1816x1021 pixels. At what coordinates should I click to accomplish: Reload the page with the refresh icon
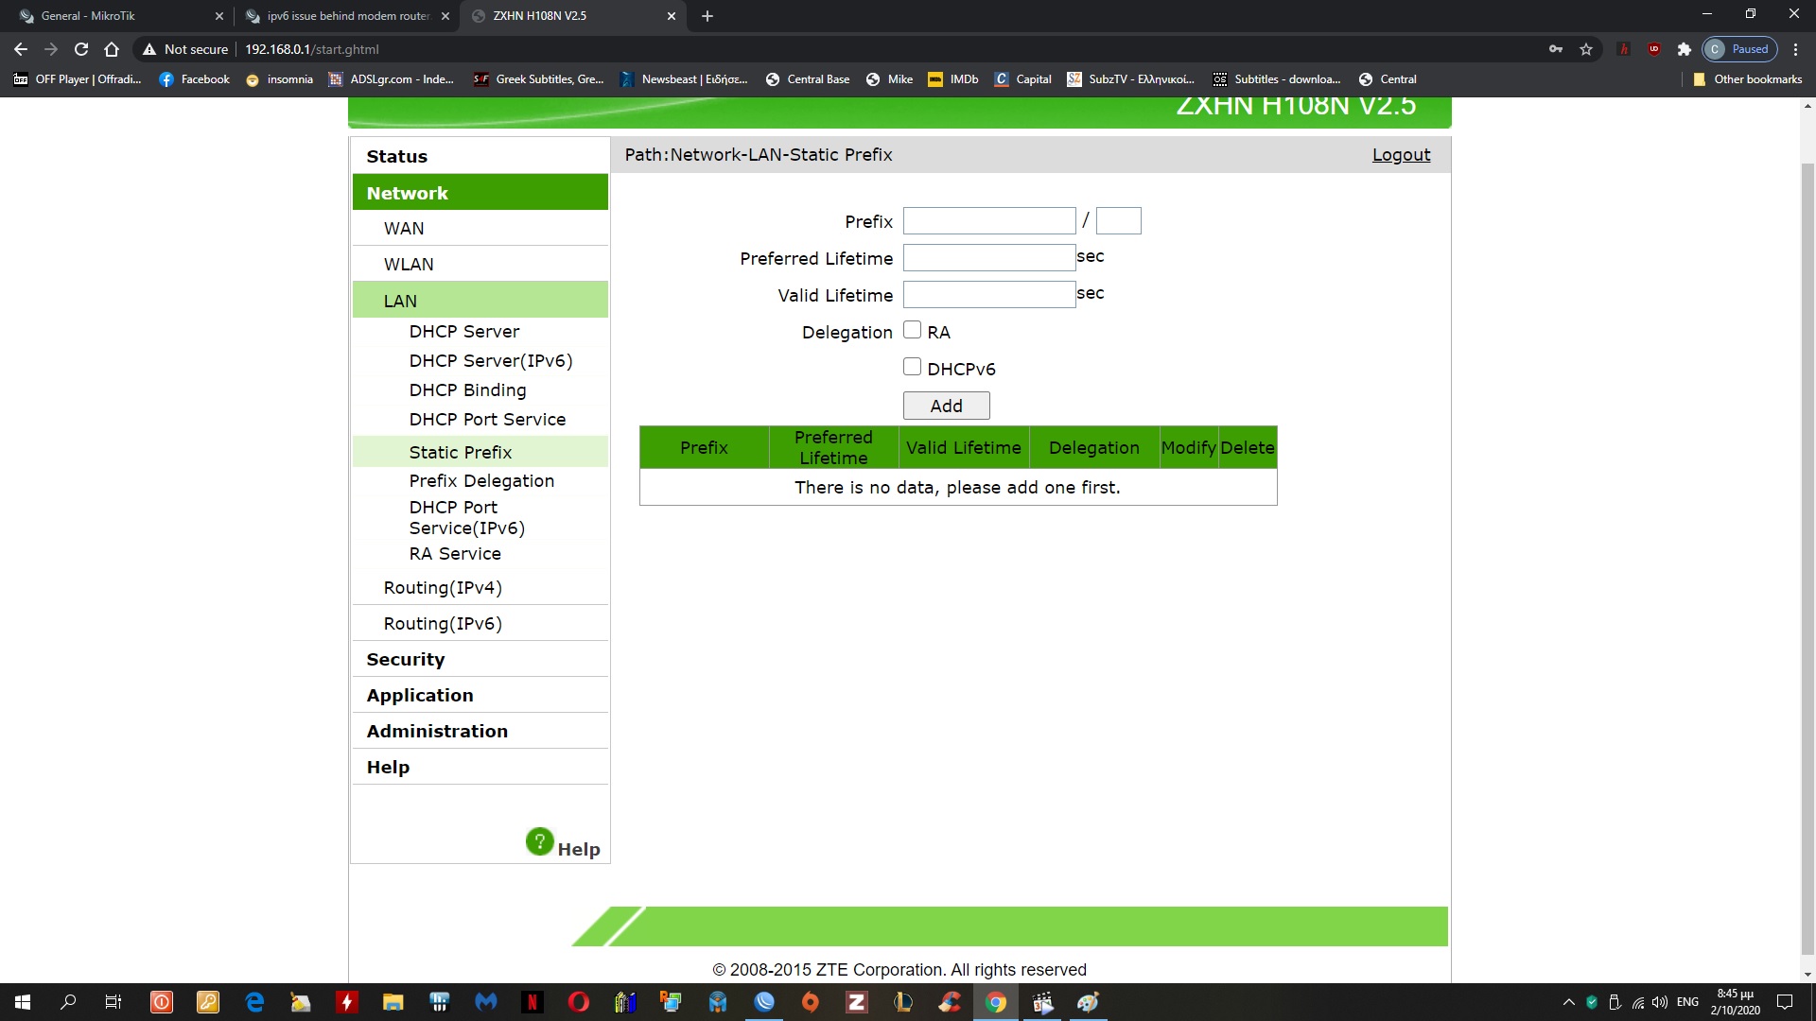tap(81, 49)
